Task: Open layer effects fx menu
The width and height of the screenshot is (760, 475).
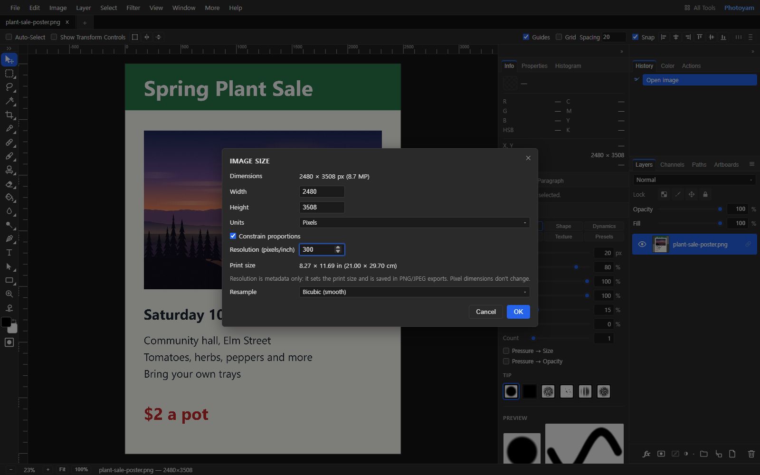Action: [x=646, y=454]
